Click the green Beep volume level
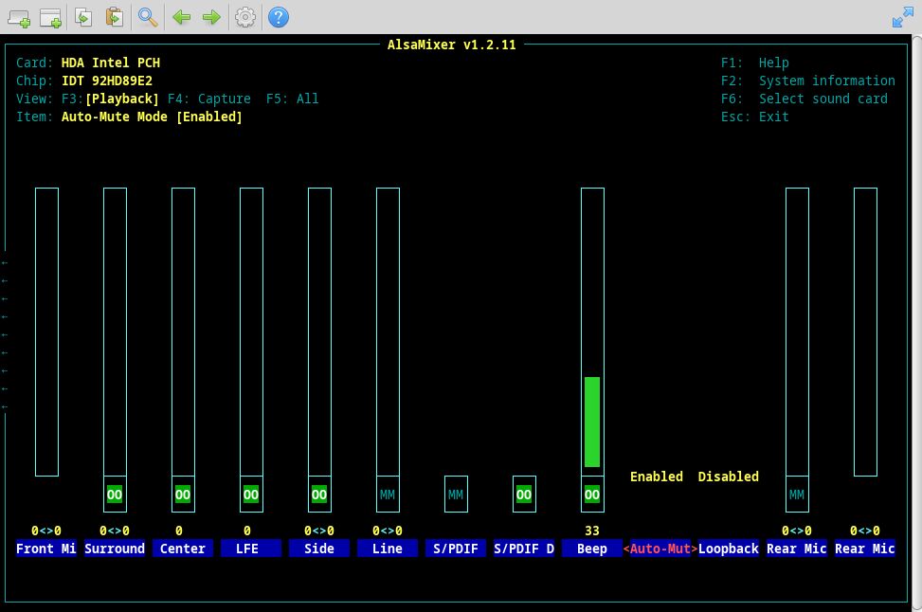This screenshot has width=922, height=612. 592,423
